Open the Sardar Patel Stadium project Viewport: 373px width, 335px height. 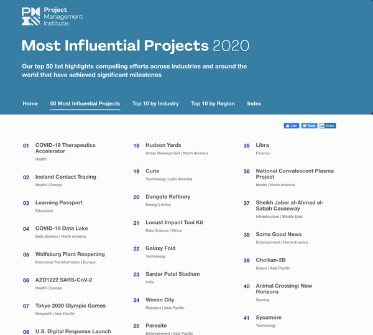[x=173, y=274]
